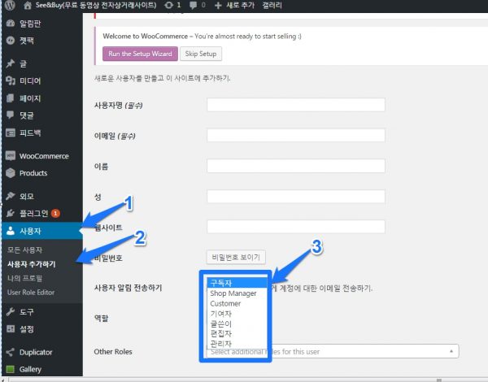Click the 피드백 feedback icon
This screenshot has width=488, height=382.
11,132
